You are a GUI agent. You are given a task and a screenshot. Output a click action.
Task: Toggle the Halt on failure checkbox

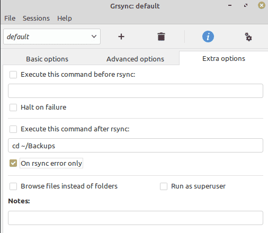[x=13, y=107]
